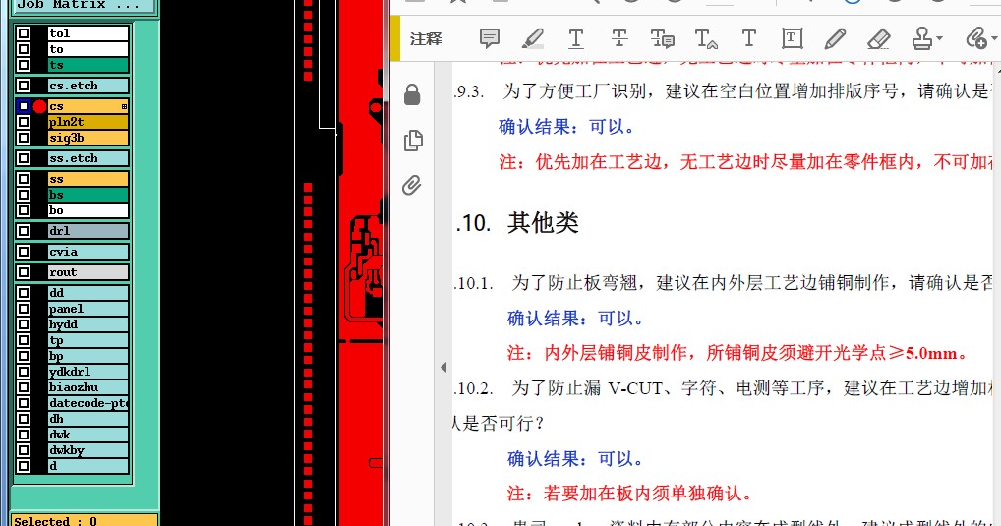Select the sig3b layer name
This screenshot has height=526, width=1001.
[x=88, y=138]
